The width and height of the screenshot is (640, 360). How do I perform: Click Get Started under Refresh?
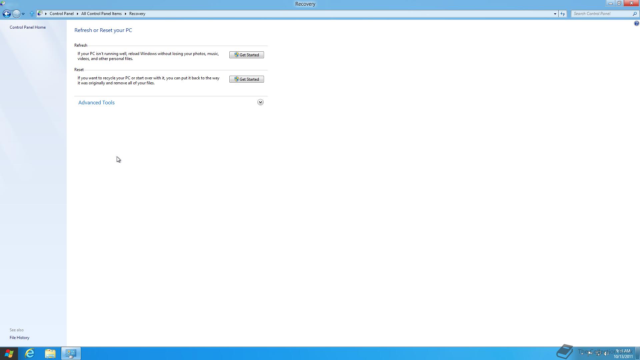click(246, 55)
